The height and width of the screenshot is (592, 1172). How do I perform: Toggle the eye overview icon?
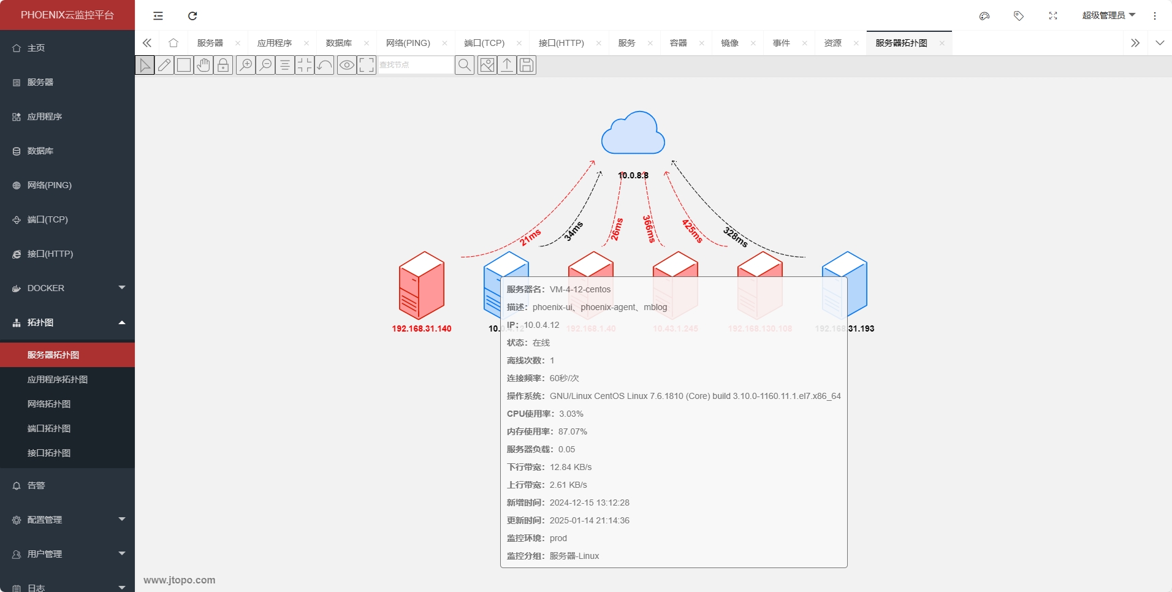pyautogui.click(x=347, y=65)
